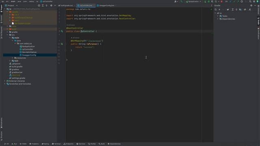Viewport: 260px width, 146px height.
Task: Collapse the com.salary.rp package
Action: click(x=15, y=43)
